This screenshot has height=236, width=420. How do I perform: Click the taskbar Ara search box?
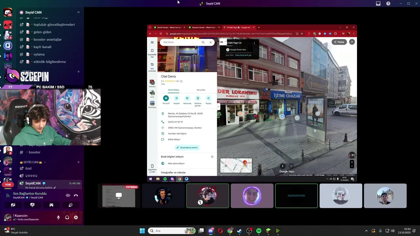point(171,231)
